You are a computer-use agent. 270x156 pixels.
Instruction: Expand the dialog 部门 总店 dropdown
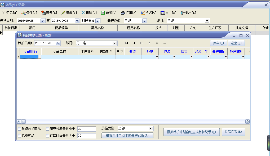coord(115,43)
